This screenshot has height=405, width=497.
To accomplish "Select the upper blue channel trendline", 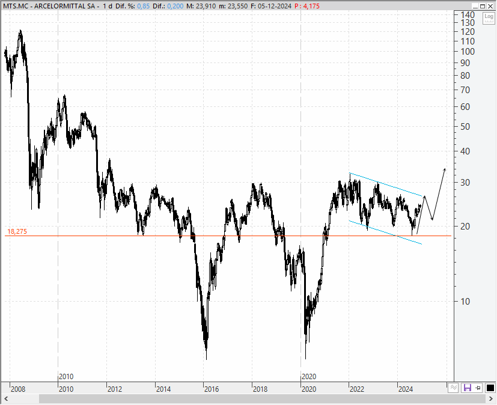I will pyautogui.click(x=385, y=184).
